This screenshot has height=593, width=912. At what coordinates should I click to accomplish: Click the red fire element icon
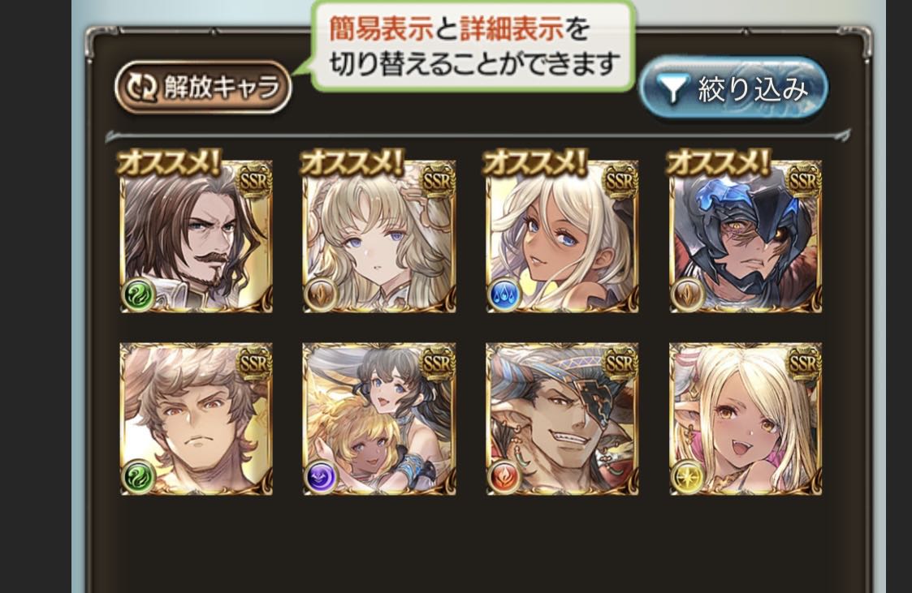point(504,478)
